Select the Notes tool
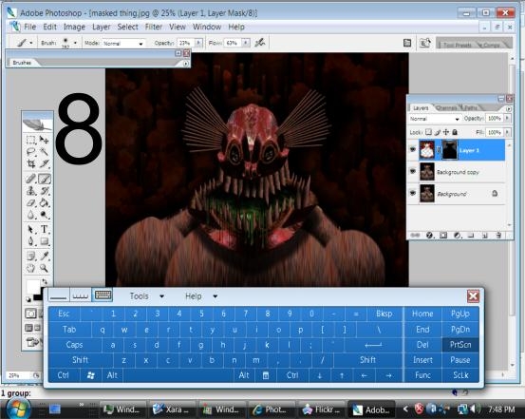Viewport: 525px width, 419px height. click(x=30, y=257)
